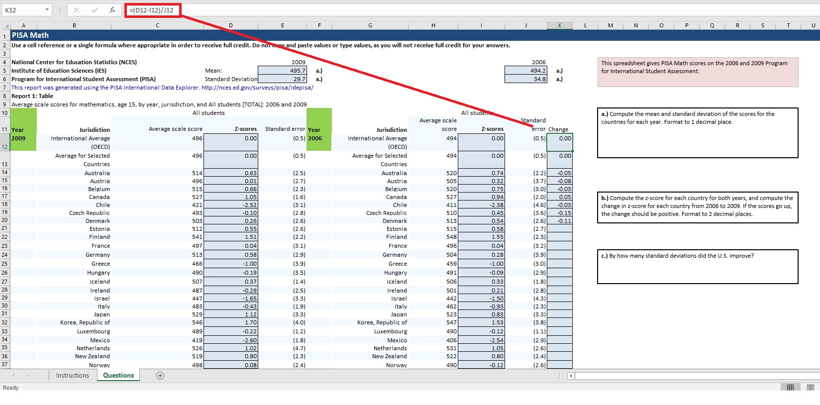Open the Name Box dropdown arrow
The width and height of the screenshot is (820, 405).
tap(47, 10)
